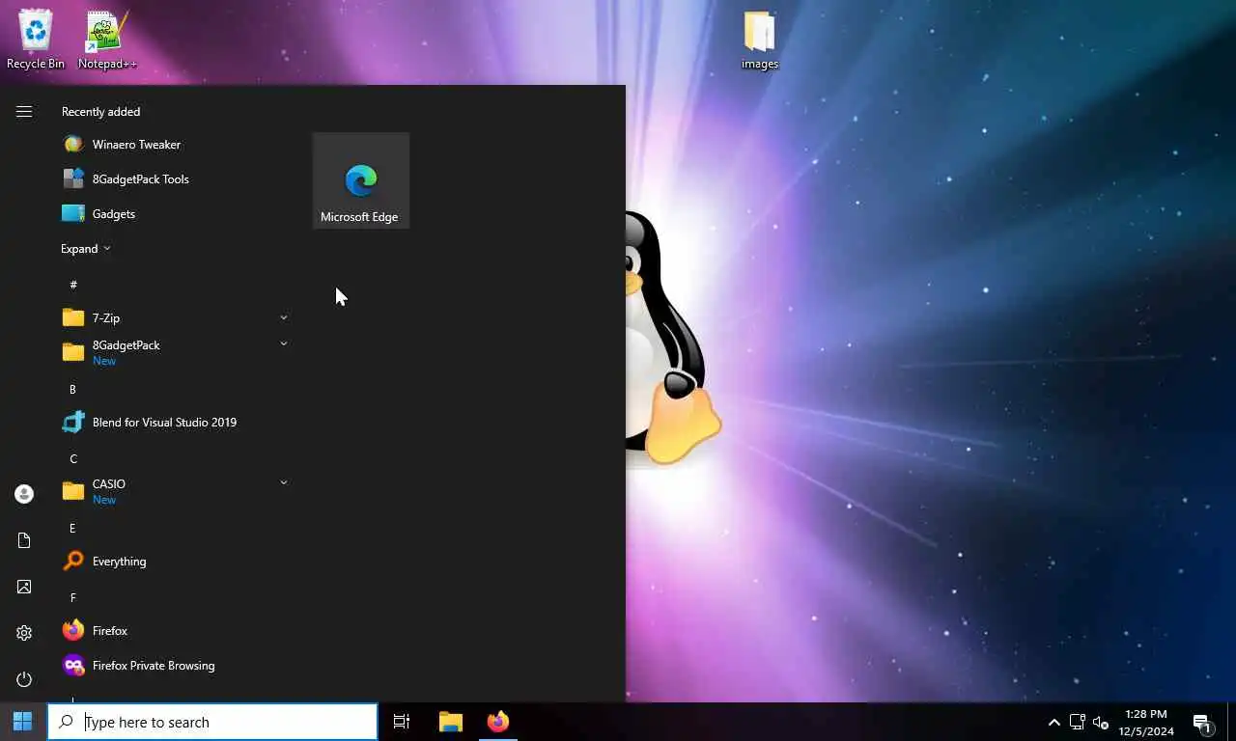This screenshot has width=1236, height=741.
Task: Open Firefox Private Browsing
Action: [174, 666]
